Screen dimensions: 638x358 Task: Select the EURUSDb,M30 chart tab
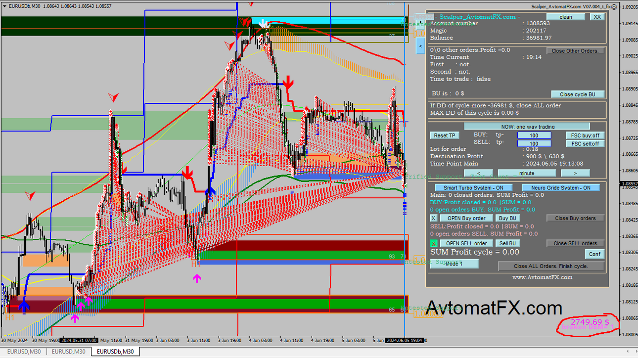coord(116,352)
